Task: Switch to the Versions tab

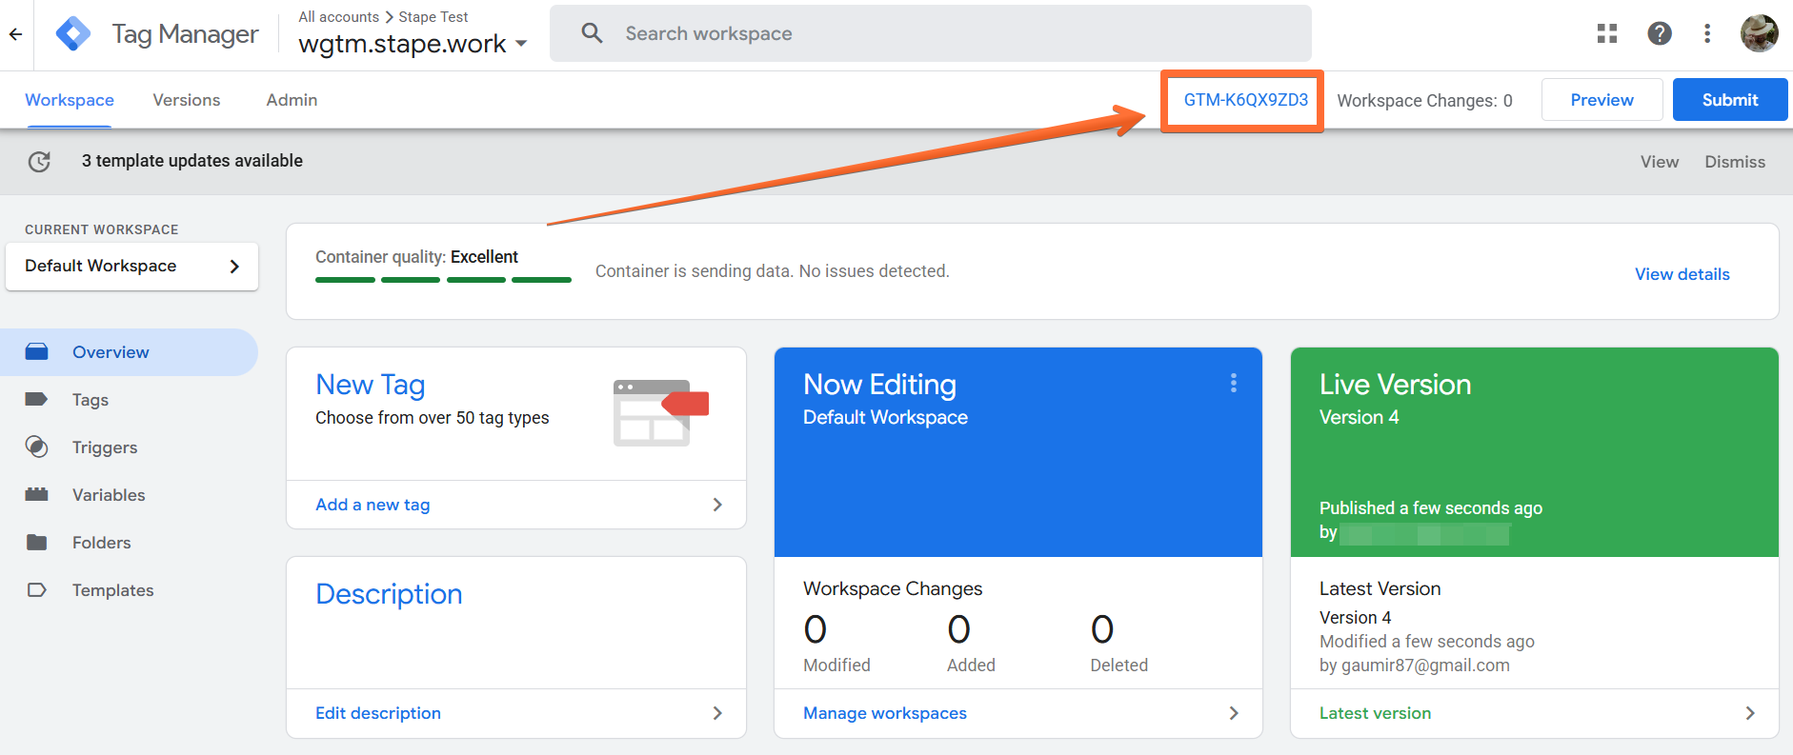Action: point(187,100)
